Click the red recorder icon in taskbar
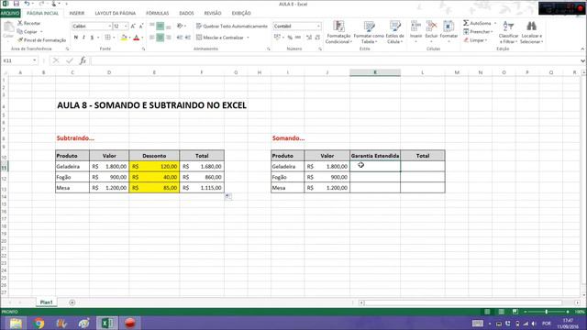The height and width of the screenshot is (330, 587). 130,323
